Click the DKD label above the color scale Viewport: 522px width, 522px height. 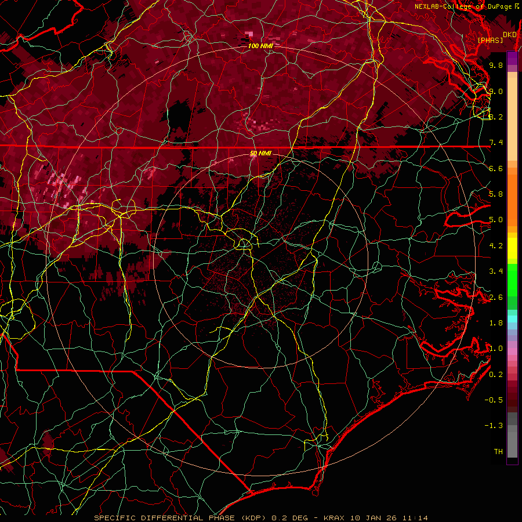pos(510,35)
